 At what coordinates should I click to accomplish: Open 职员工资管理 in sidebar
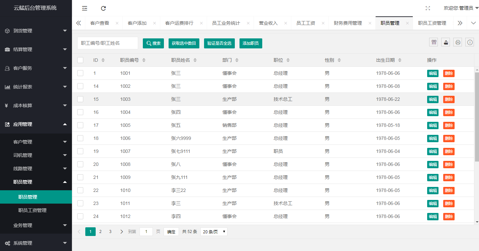(x=32, y=210)
